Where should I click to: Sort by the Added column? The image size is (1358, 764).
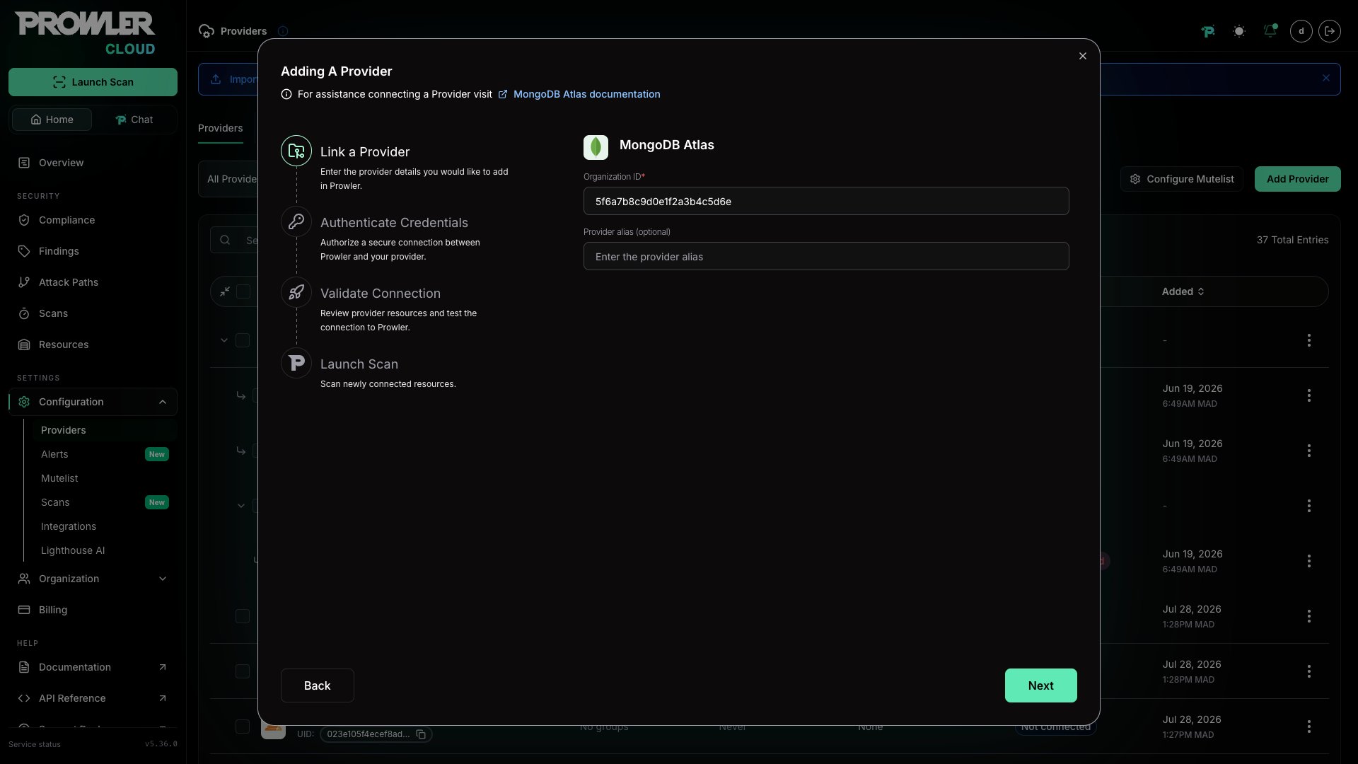[1183, 291]
